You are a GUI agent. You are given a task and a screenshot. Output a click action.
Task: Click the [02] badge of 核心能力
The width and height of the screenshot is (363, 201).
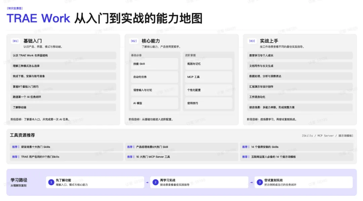tap(134, 41)
